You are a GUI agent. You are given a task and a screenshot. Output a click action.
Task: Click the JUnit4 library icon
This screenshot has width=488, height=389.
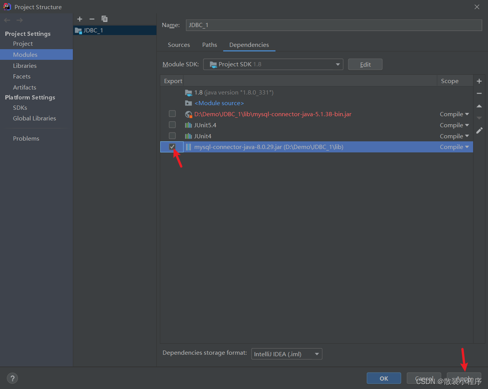(x=188, y=136)
